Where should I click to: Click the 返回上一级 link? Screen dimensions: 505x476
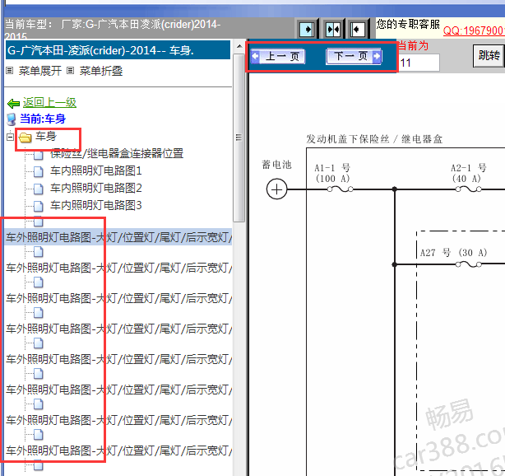tap(49, 103)
